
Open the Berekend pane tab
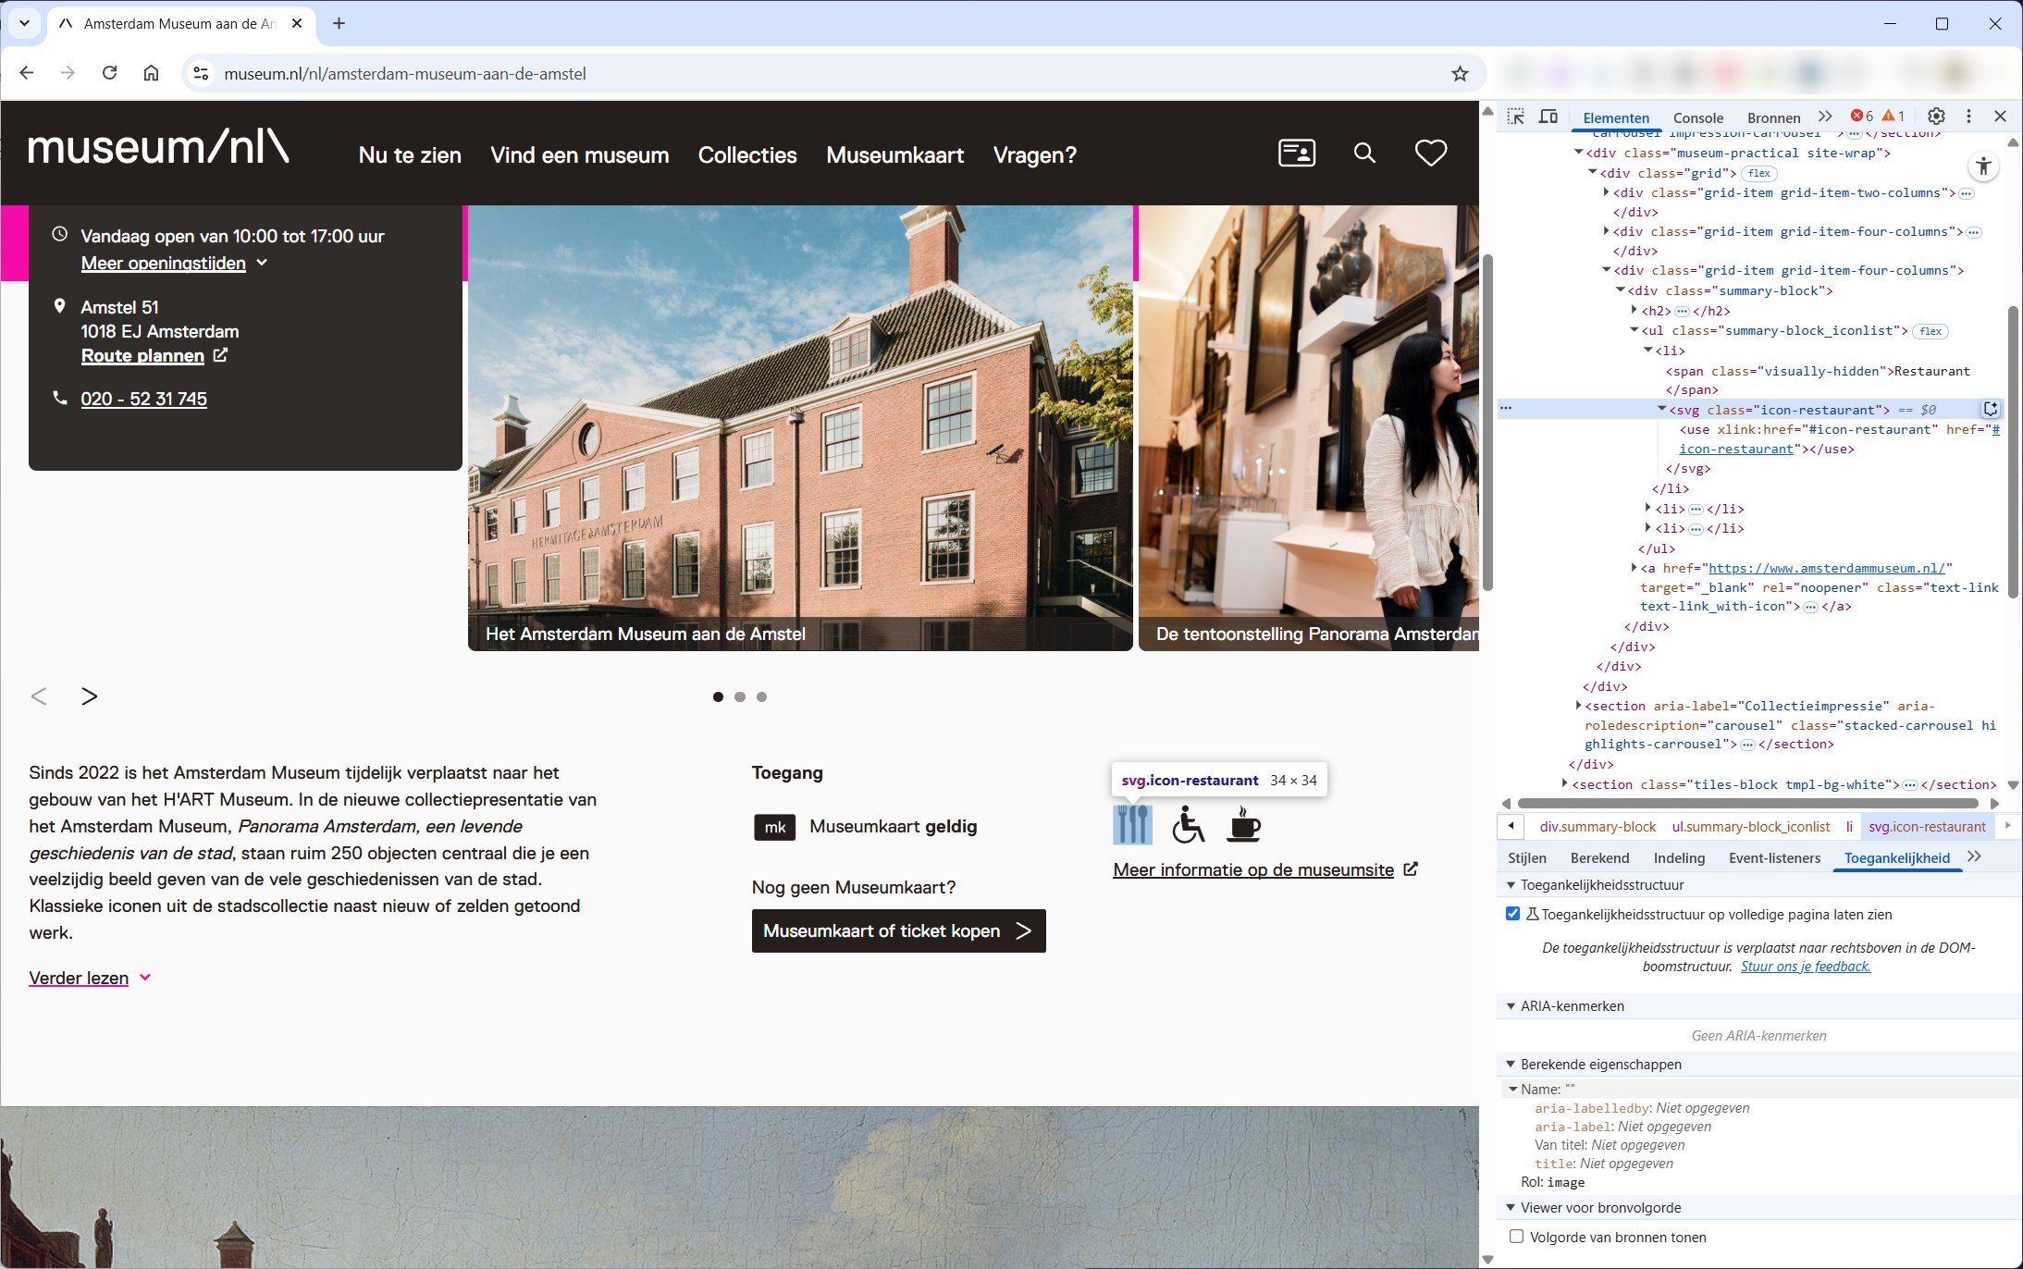coord(1599,857)
